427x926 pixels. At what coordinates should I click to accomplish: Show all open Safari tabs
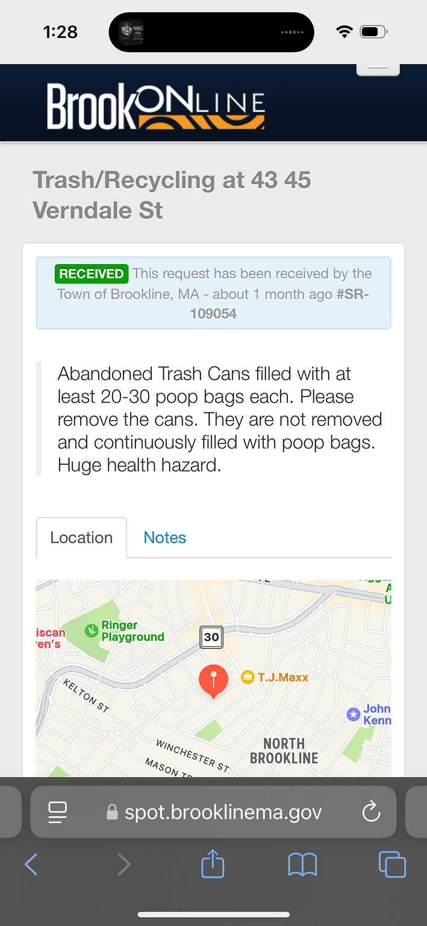392,865
